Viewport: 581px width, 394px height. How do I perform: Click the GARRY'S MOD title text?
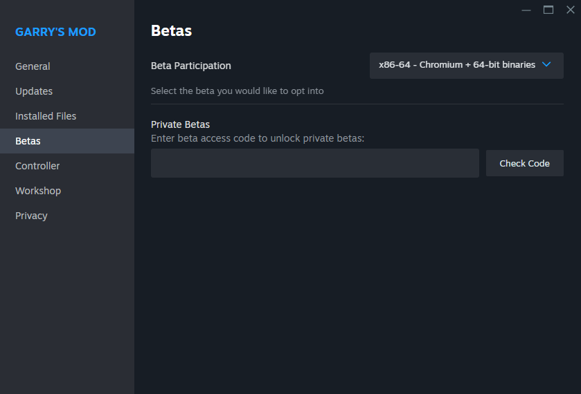point(55,32)
